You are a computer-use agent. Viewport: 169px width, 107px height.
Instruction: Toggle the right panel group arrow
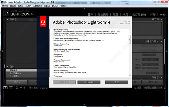[x=167, y=51]
